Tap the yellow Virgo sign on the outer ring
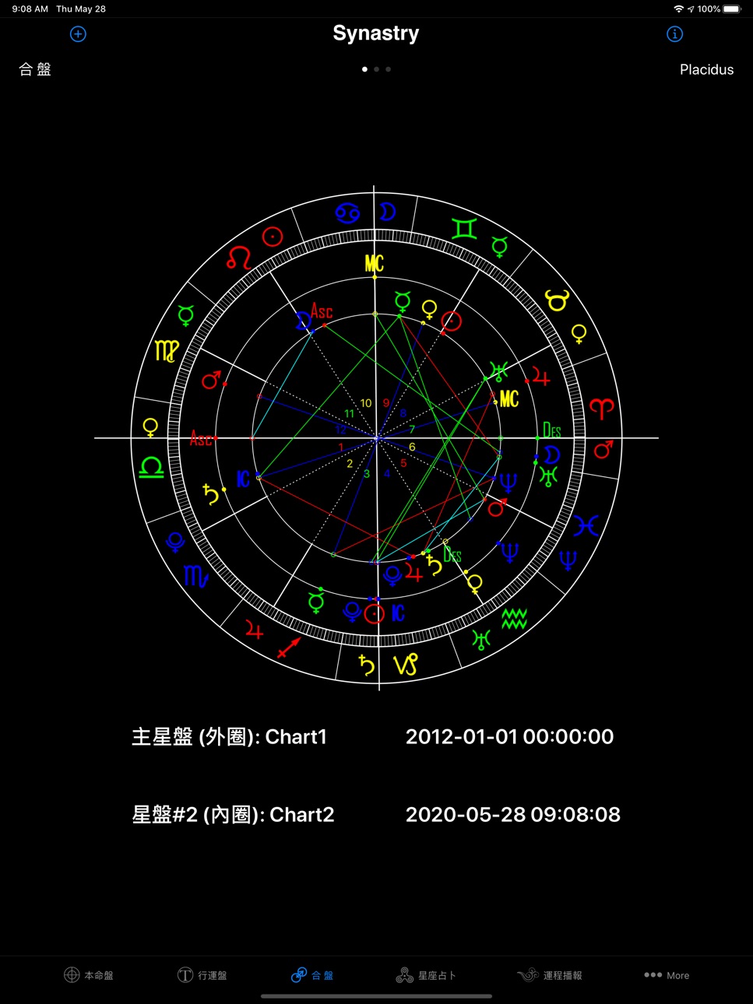 point(167,351)
